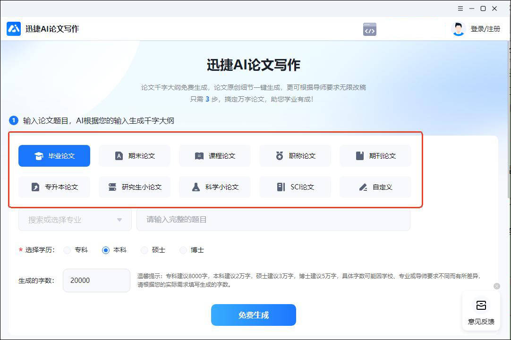The image size is (511, 340).
Task: Close the feedback floating widget
Action: click(496, 286)
